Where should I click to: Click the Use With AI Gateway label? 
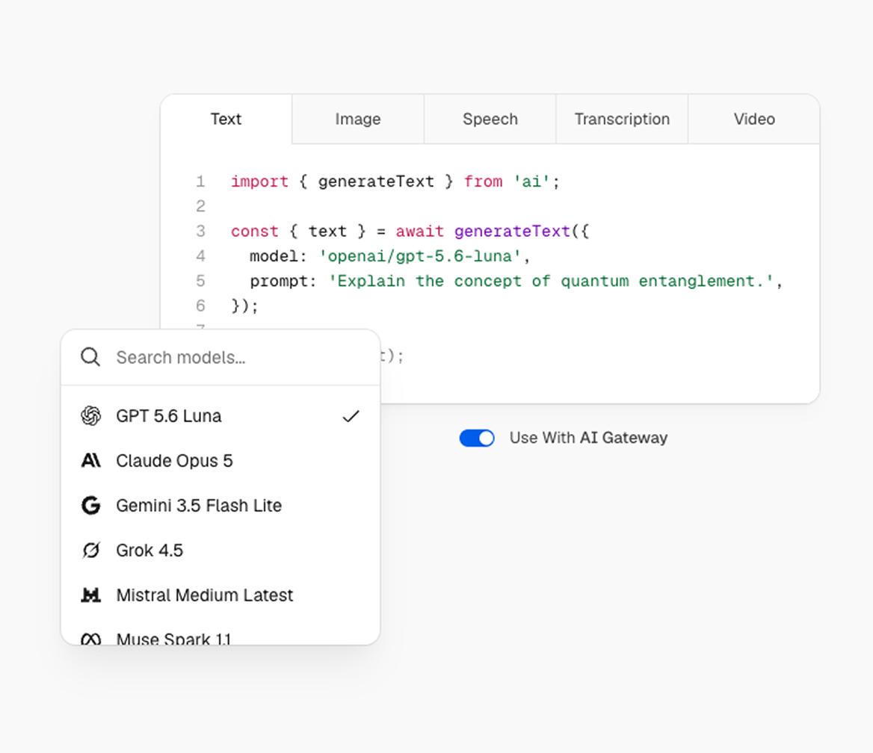point(588,438)
